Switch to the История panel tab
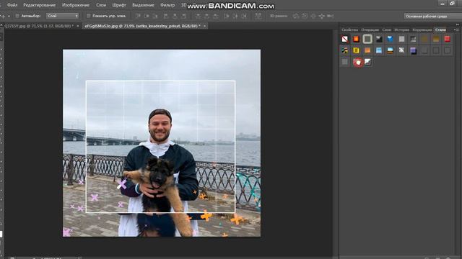The width and height of the screenshot is (462, 259). tap(402, 29)
